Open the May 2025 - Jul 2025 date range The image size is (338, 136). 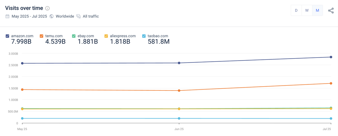pos(29,16)
